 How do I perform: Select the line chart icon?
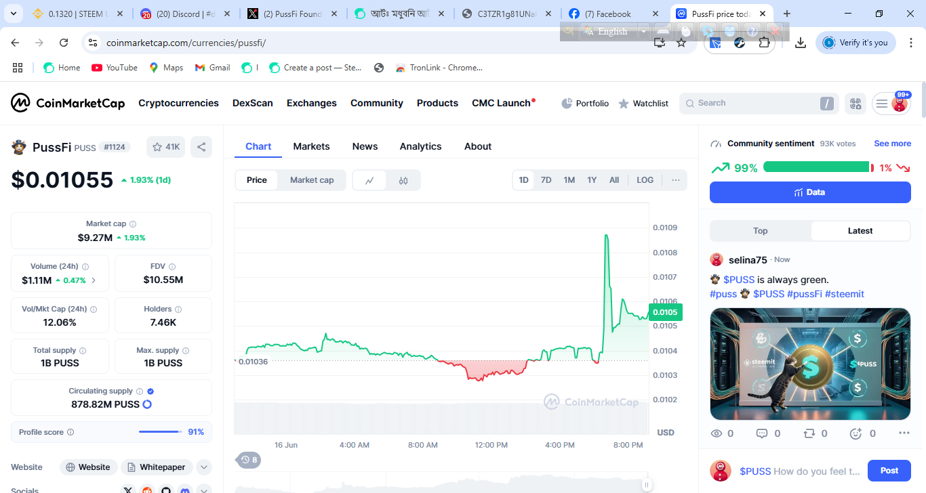369,180
